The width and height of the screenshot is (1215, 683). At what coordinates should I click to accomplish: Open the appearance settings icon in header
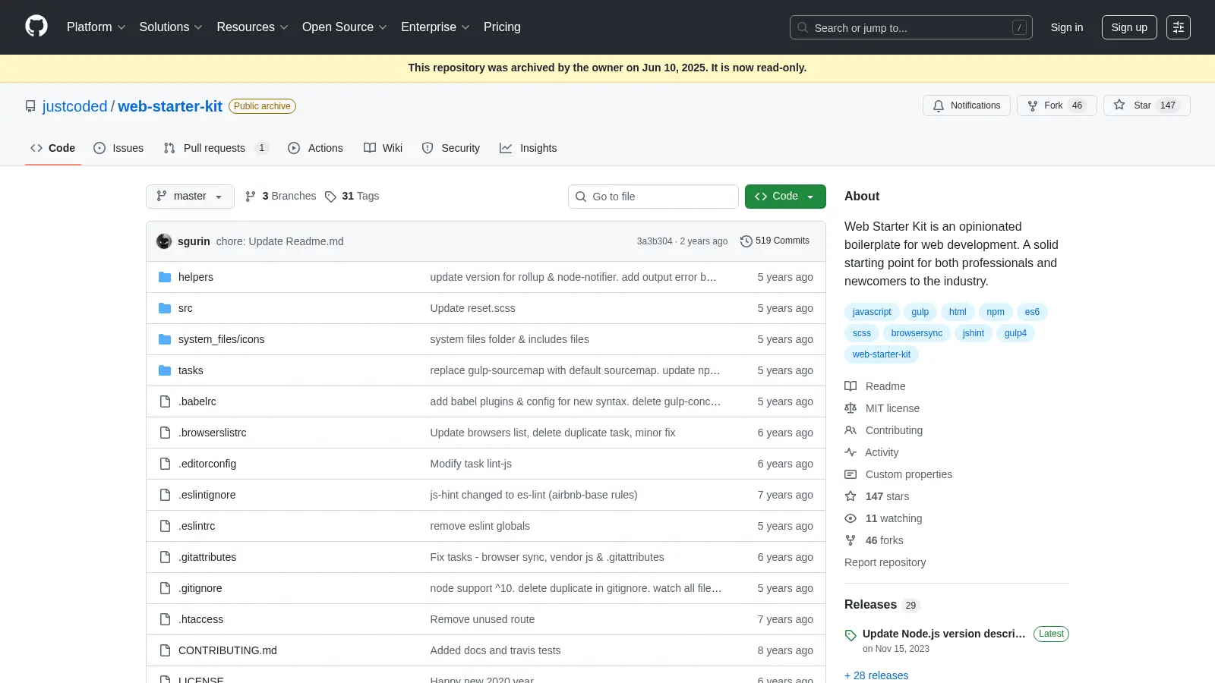(1179, 27)
